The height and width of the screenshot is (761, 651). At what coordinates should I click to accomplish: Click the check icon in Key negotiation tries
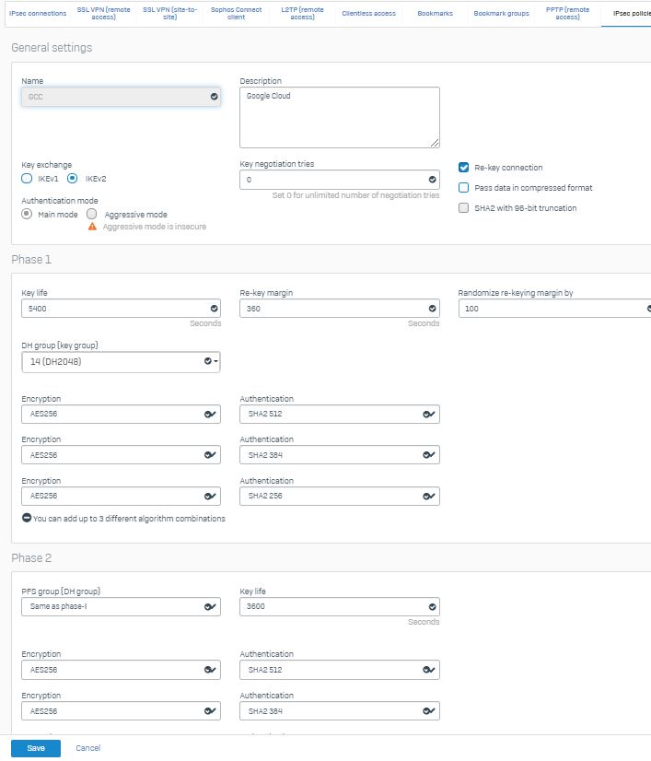(x=432, y=180)
